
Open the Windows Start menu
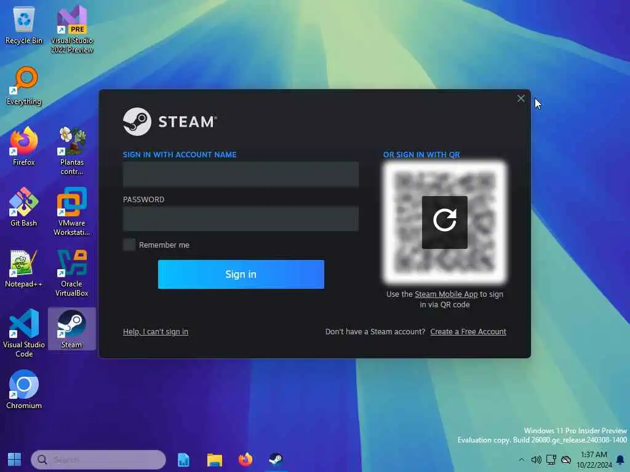(15, 459)
